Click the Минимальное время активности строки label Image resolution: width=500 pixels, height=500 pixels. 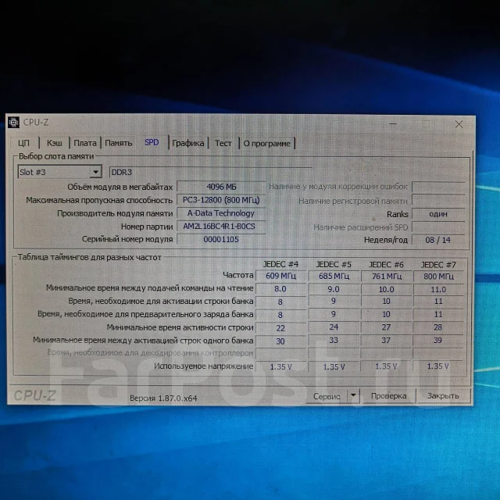click(180, 327)
